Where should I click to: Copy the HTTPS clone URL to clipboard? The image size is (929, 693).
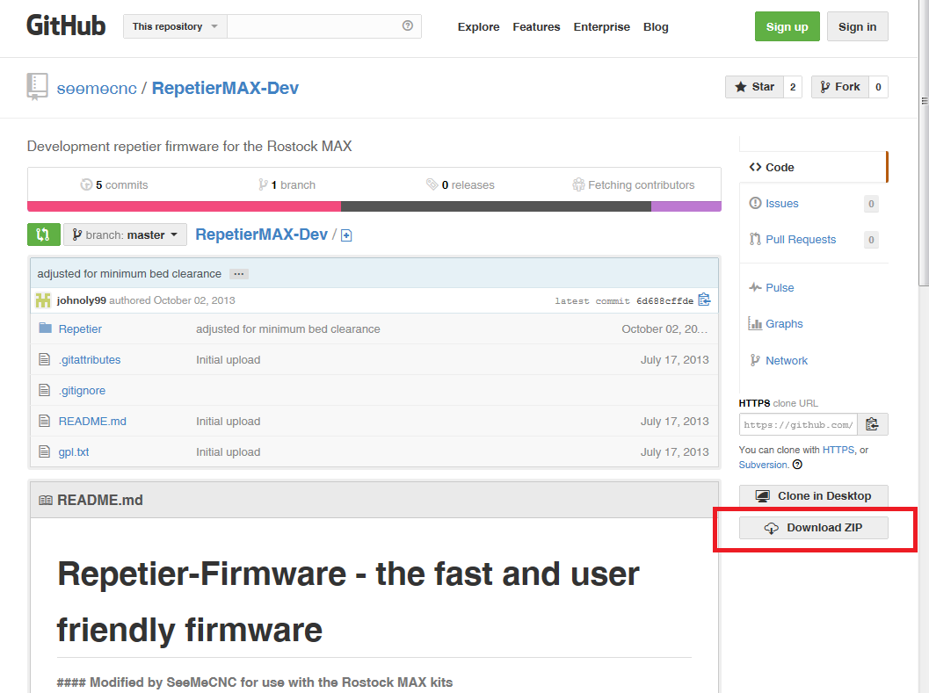(x=872, y=424)
